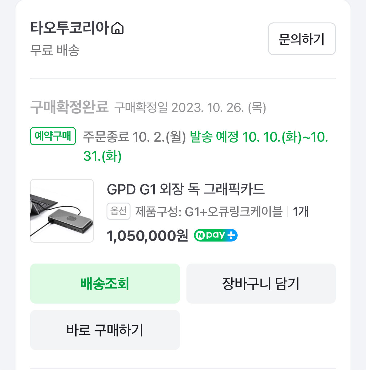
Task: Click the 구매확정일 2023. 10. 26. date
Action: [190, 108]
